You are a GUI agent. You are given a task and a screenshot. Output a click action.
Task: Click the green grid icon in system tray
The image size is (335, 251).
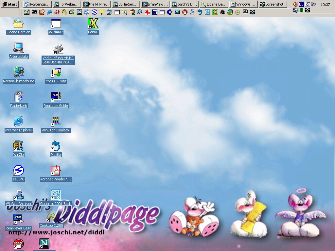(301, 10)
